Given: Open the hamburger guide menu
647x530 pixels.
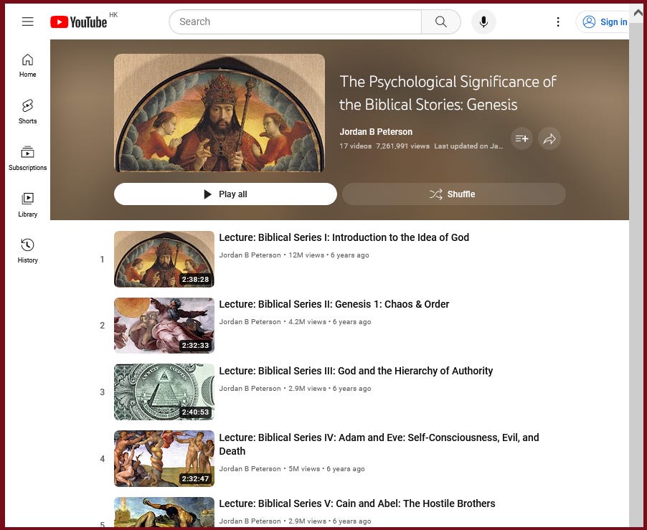Looking at the screenshot, I should [28, 22].
